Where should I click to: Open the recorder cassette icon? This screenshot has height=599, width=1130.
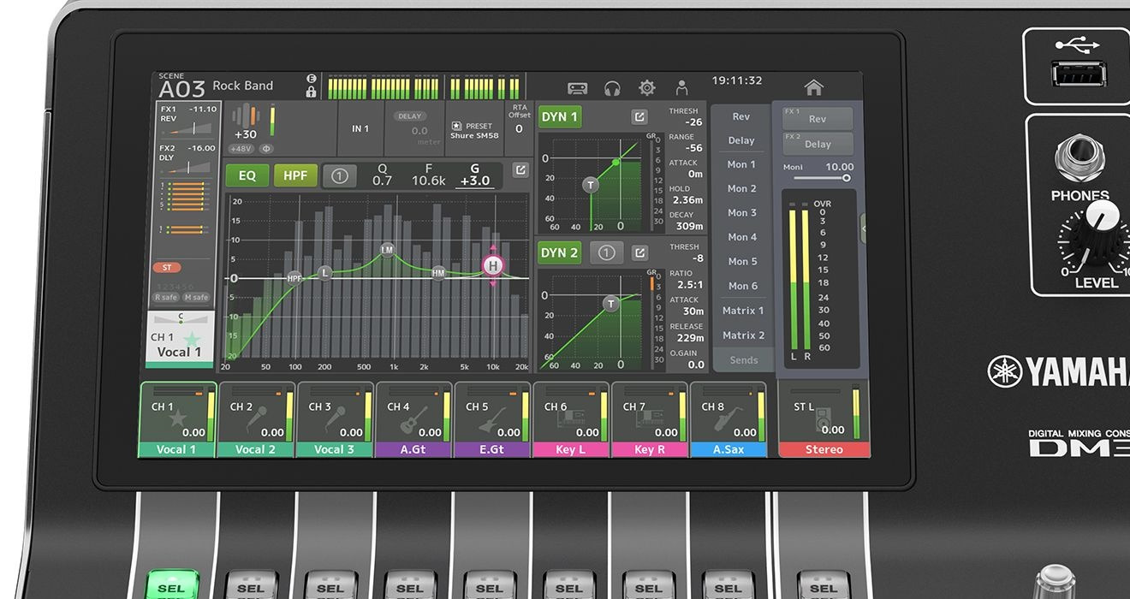578,87
